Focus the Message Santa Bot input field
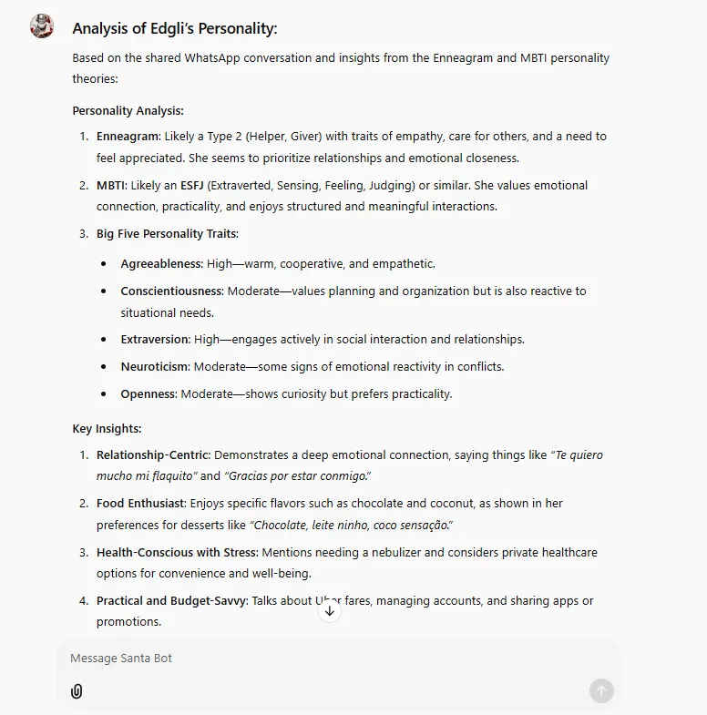The image size is (707, 715). 338,659
